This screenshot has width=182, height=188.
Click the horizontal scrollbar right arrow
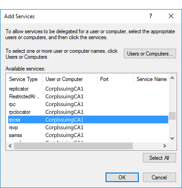click(165, 146)
